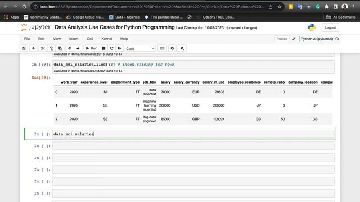The image size is (360, 202).
Task: Click the salary_in_usd column header
Action: 214,82
